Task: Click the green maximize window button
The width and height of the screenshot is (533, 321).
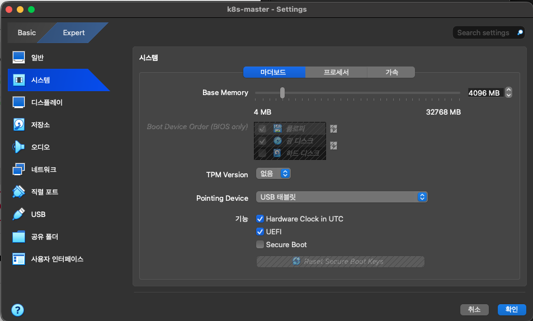Action: (31, 10)
